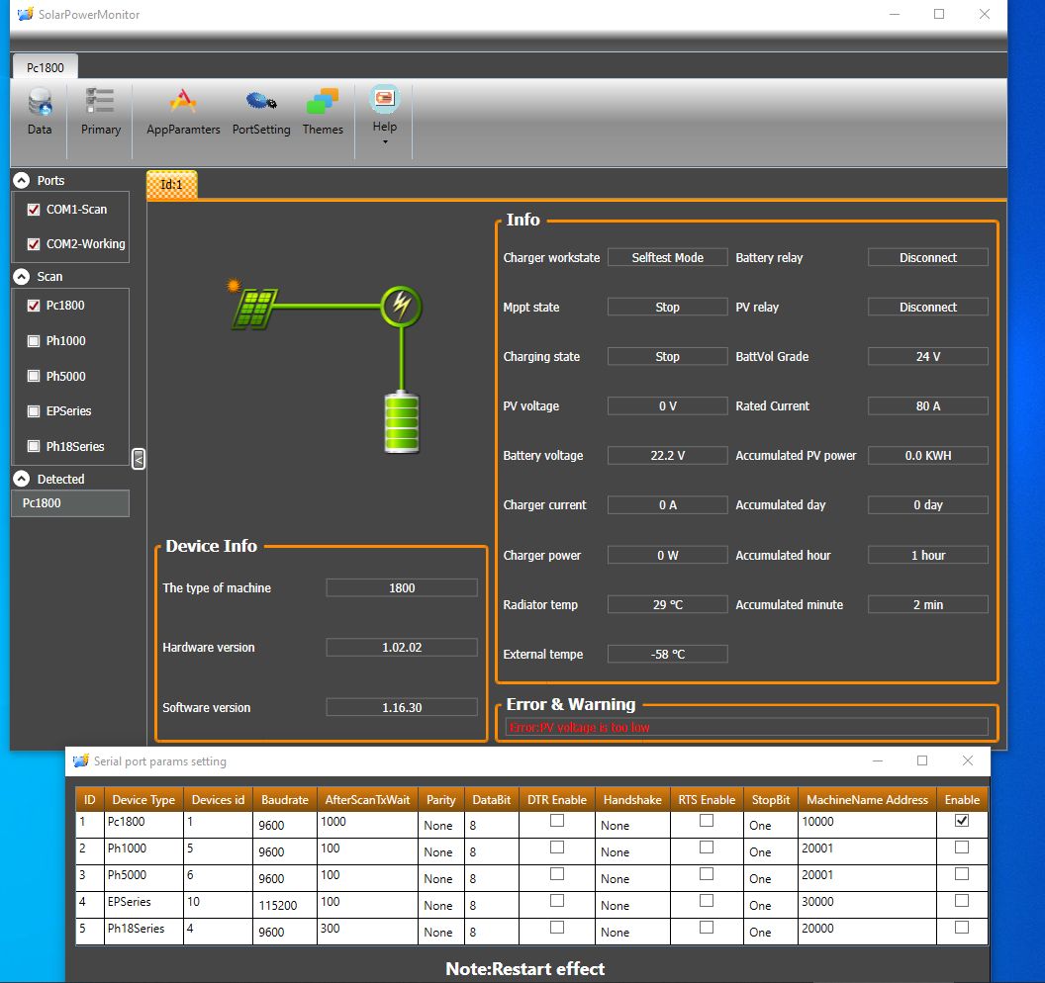1045x983 pixels.
Task: Enable the Ph1000 scan checkbox
Action: click(x=34, y=341)
